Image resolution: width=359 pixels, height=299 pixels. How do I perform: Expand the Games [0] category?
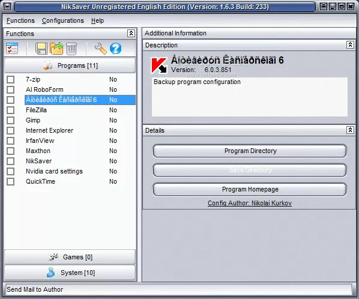[x=70, y=257]
